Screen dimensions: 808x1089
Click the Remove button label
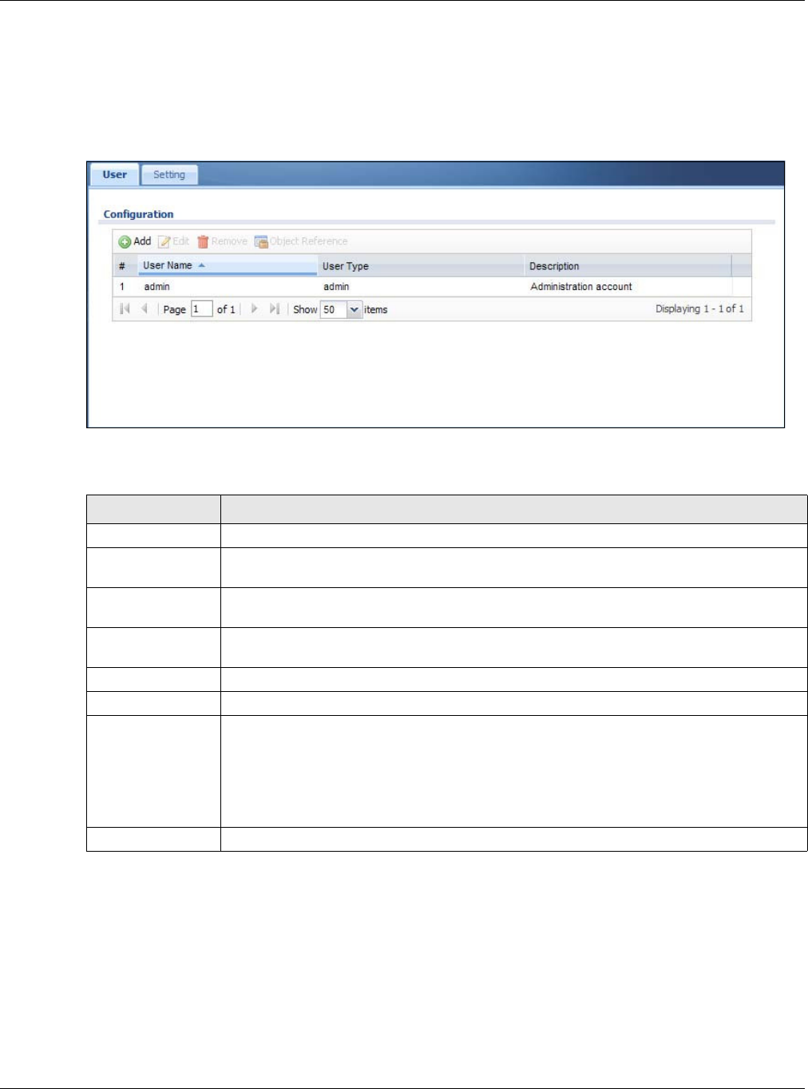pyautogui.click(x=229, y=241)
